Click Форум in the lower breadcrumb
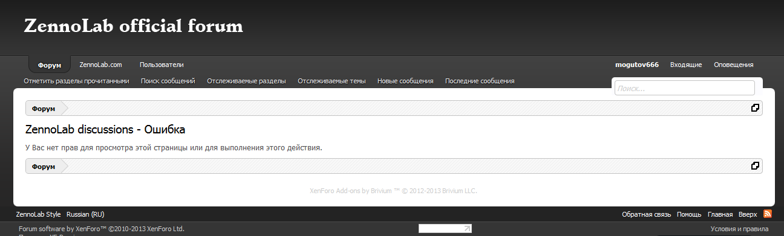This screenshot has width=784, height=236. pos(44,167)
